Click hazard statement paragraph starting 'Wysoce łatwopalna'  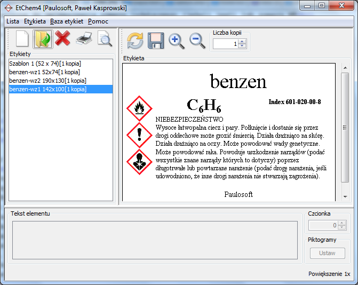pyautogui.click(x=241, y=152)
